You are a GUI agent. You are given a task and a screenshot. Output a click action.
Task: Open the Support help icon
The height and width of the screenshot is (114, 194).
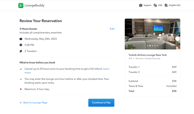pos(141,5)
